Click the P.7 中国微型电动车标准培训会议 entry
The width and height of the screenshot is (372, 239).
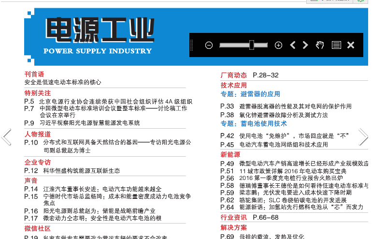click(106, 112)
